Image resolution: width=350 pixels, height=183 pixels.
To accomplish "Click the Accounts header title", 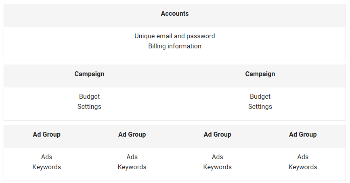I will point(175,14).
